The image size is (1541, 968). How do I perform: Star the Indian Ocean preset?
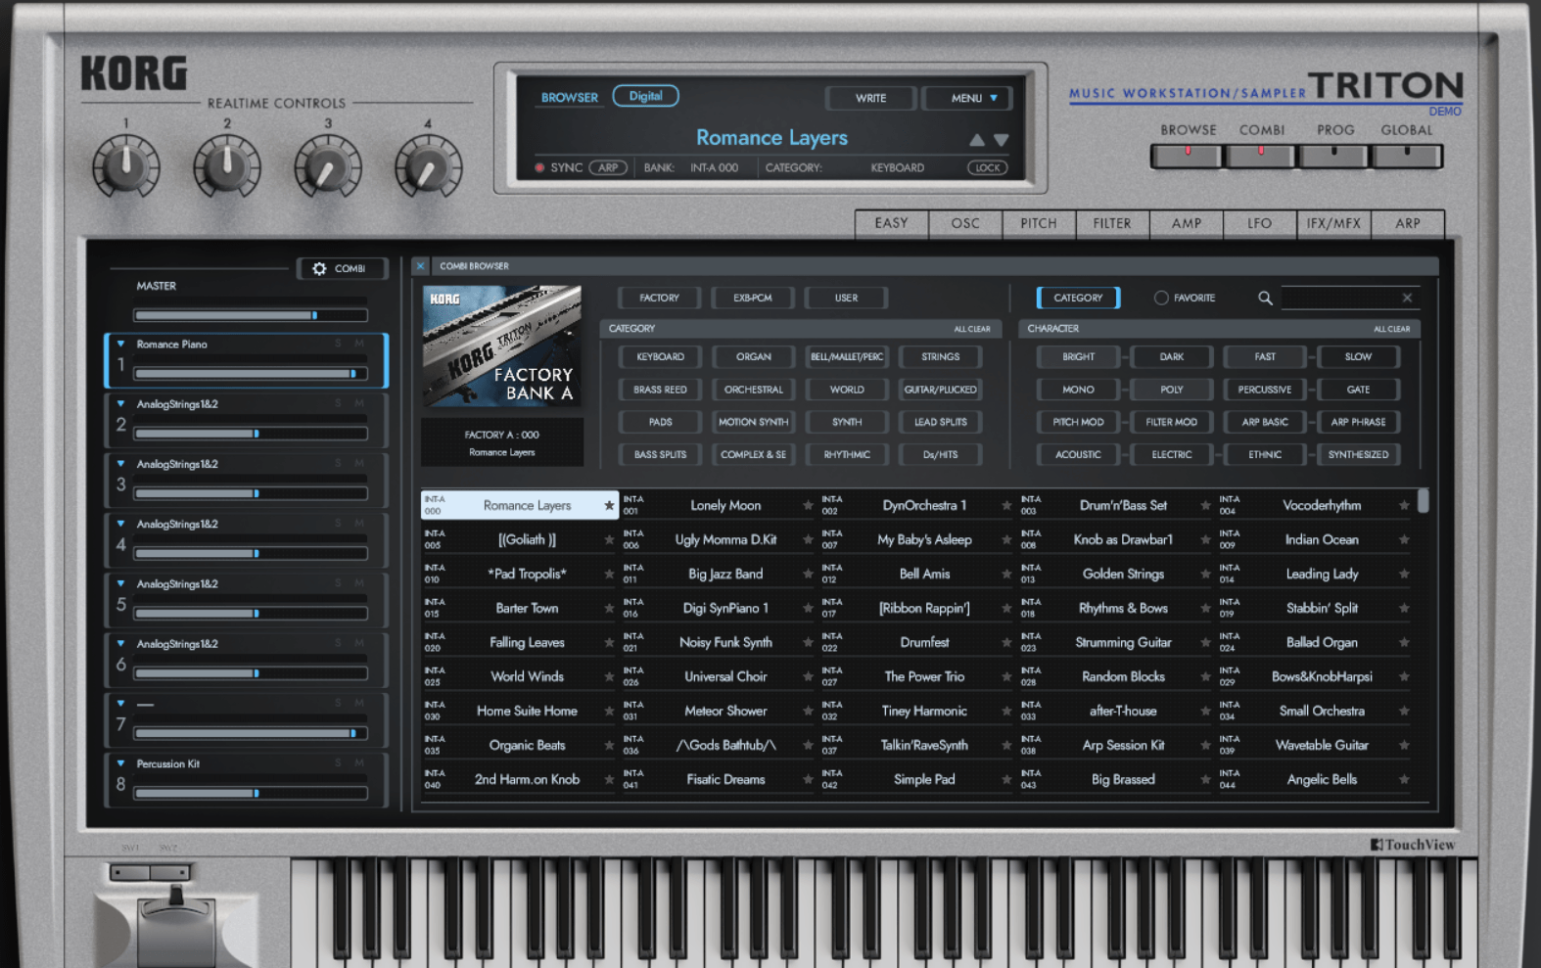coord(1404,540)
